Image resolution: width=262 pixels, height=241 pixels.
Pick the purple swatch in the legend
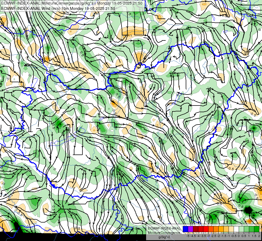click(x=191, y=229)
